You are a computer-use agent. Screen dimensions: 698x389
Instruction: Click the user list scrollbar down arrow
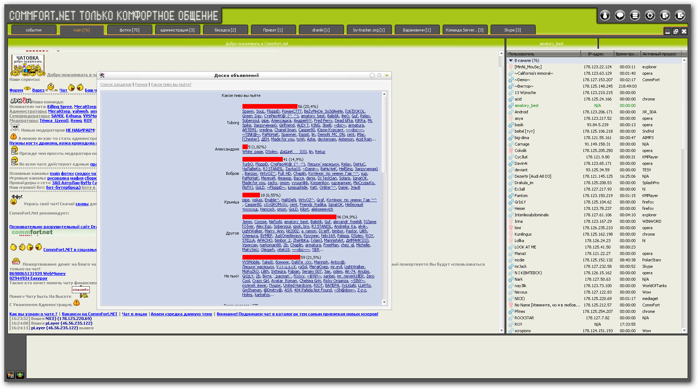tap(684, 330)
